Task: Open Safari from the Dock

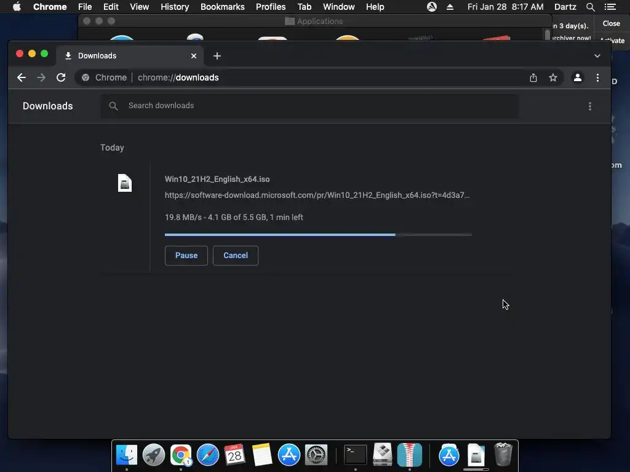Action: [x=208, y=455]
